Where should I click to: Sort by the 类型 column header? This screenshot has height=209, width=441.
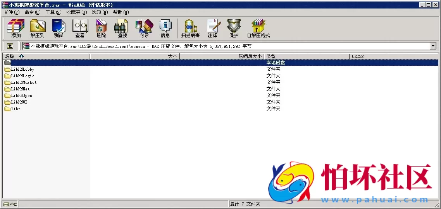(x=307, y=56)
